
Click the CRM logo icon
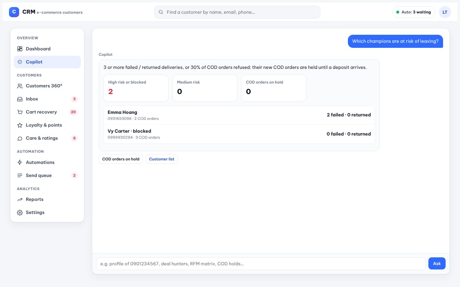click(x=14, y=12)
